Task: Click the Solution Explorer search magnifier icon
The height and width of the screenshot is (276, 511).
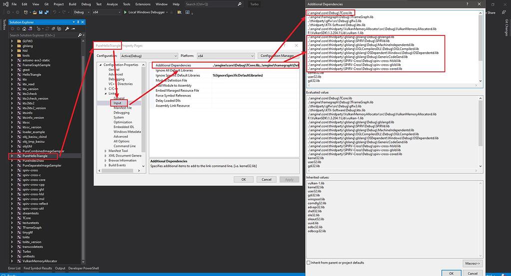Action: click(x=79, y=35)
